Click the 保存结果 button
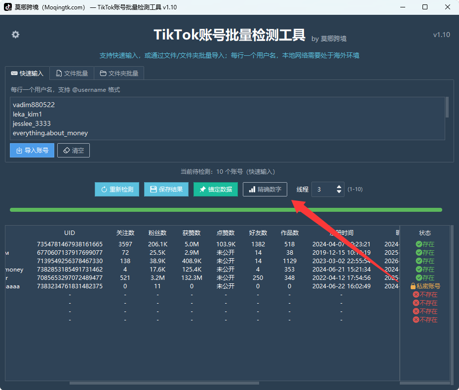 [166, 190]
